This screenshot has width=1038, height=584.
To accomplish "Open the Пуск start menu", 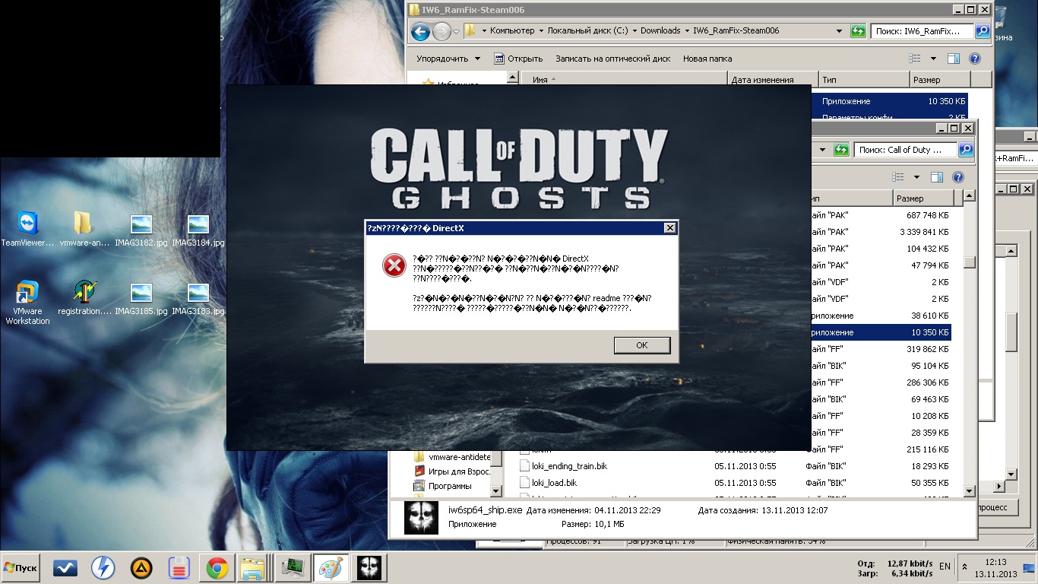I will click(x=21, y=568).
